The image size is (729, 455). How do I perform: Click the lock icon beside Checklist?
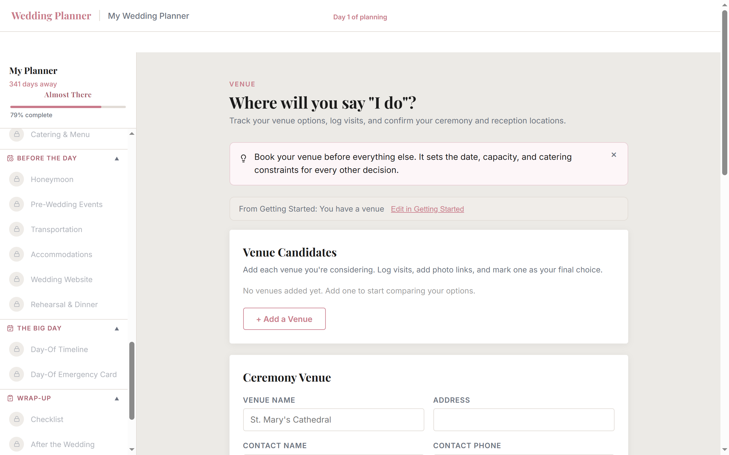(17, 419)
